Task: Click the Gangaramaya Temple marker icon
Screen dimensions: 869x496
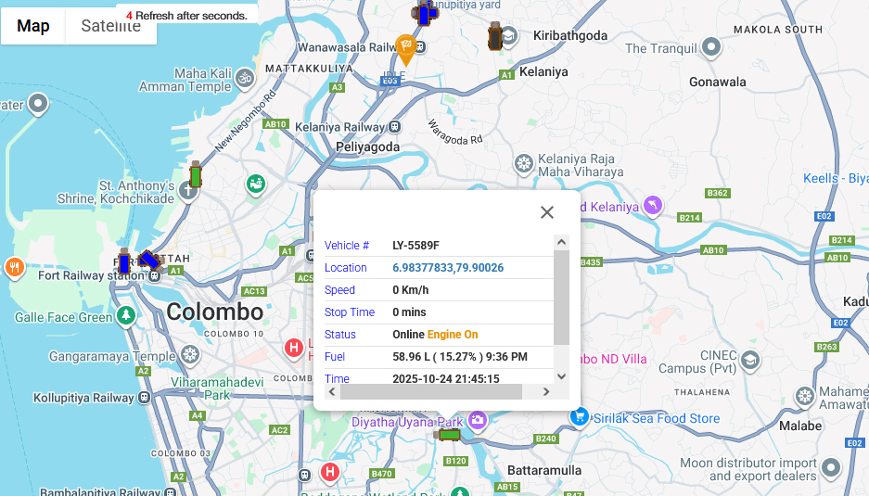Action: click(190, 355)
